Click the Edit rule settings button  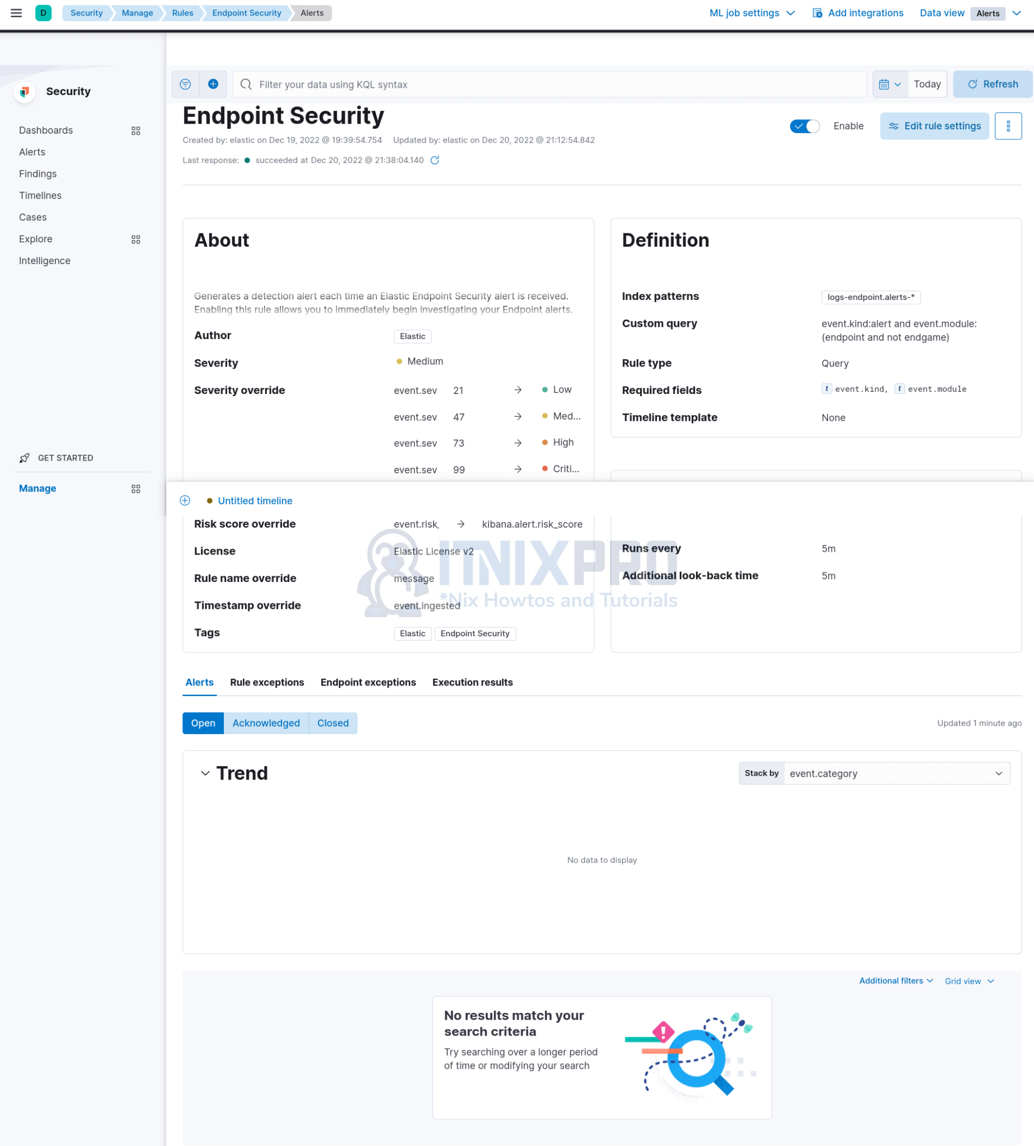pos(934,125)
